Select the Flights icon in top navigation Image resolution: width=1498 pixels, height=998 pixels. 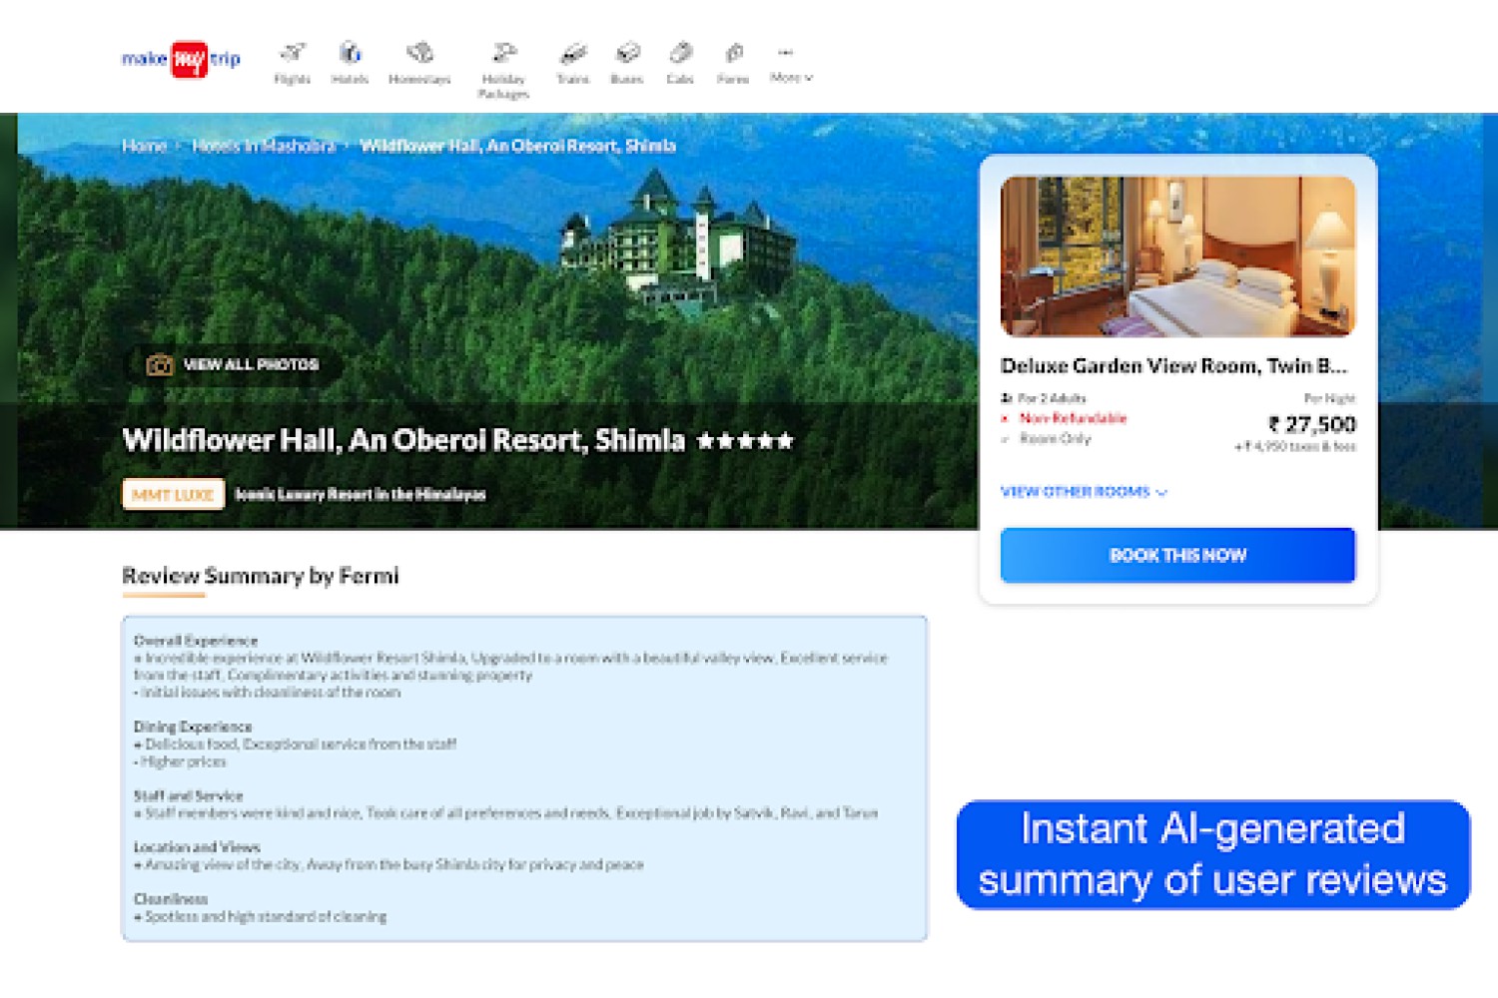293,52
